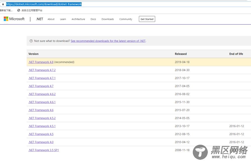The image size is (251, 161).
Task: Open the .NET Framework 3.5 SP1 link
Action: [43, 150]
